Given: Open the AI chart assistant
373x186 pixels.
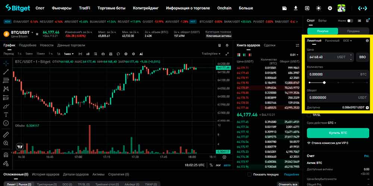Looking at the screenshot, I should (141, 54).
